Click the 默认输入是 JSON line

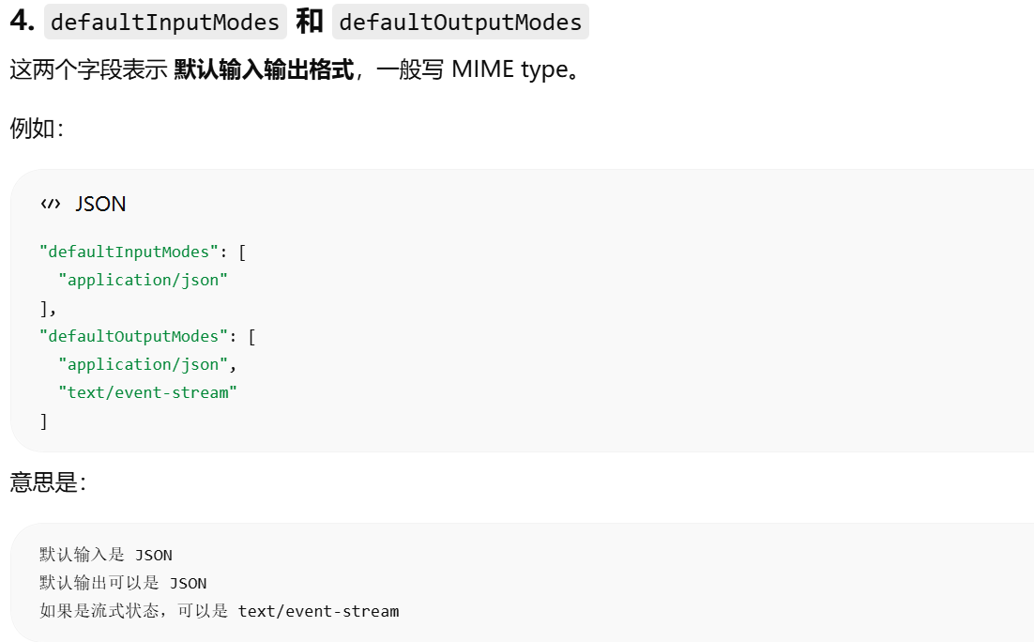click(x=105, y=555)
